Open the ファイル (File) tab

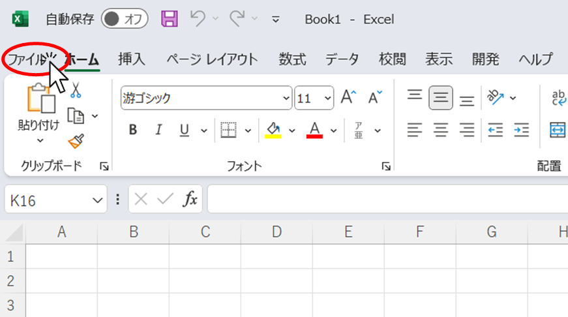[x=27, y=59]
